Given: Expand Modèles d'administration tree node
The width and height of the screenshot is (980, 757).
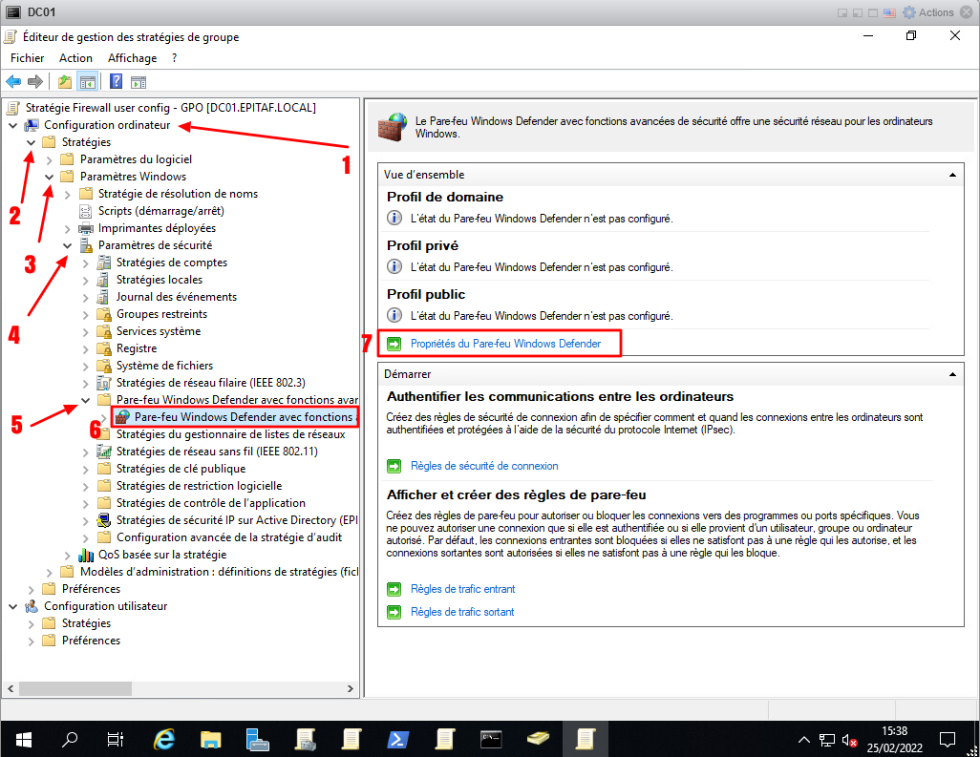Looking at the screenshot, I should (49, 572).
